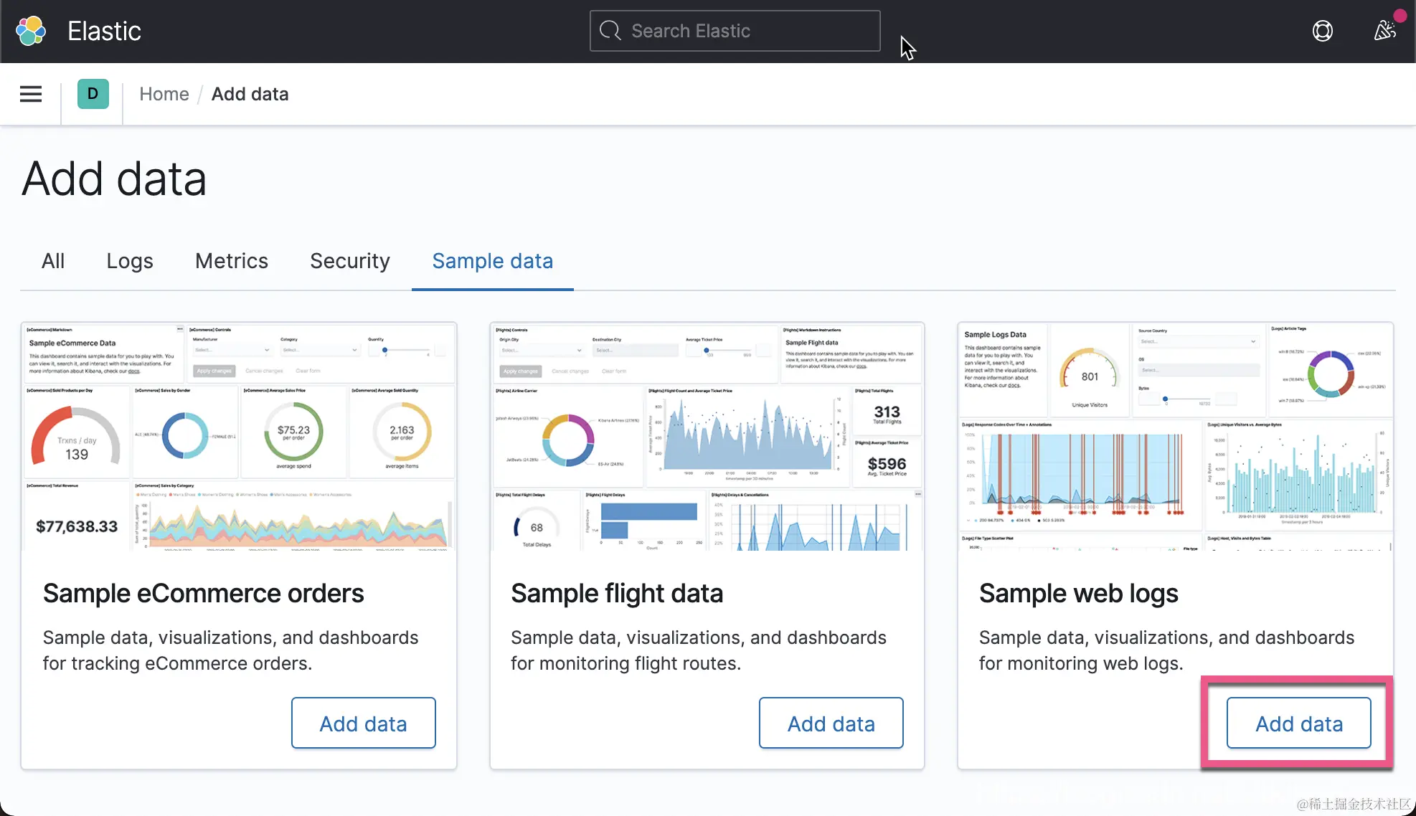Viewport: 1416px width, 816px height.
Task: Open the hamburger navigation menu
Action: click(x=30, y=94)
